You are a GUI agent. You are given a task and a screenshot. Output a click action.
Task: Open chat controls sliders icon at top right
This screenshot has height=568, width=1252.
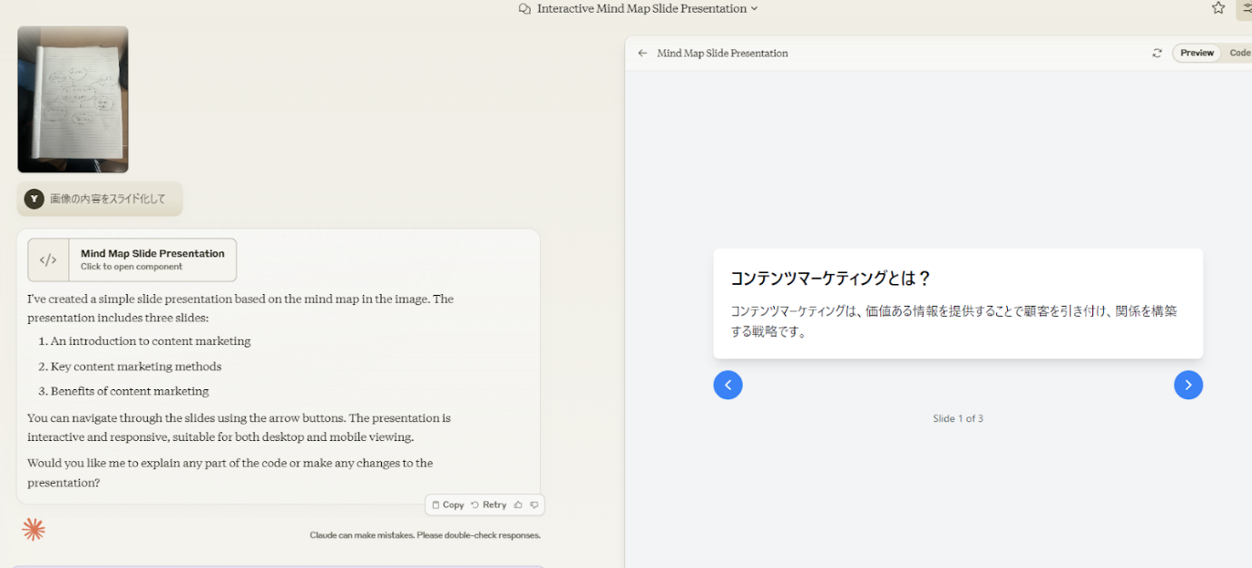(1245, 8)
